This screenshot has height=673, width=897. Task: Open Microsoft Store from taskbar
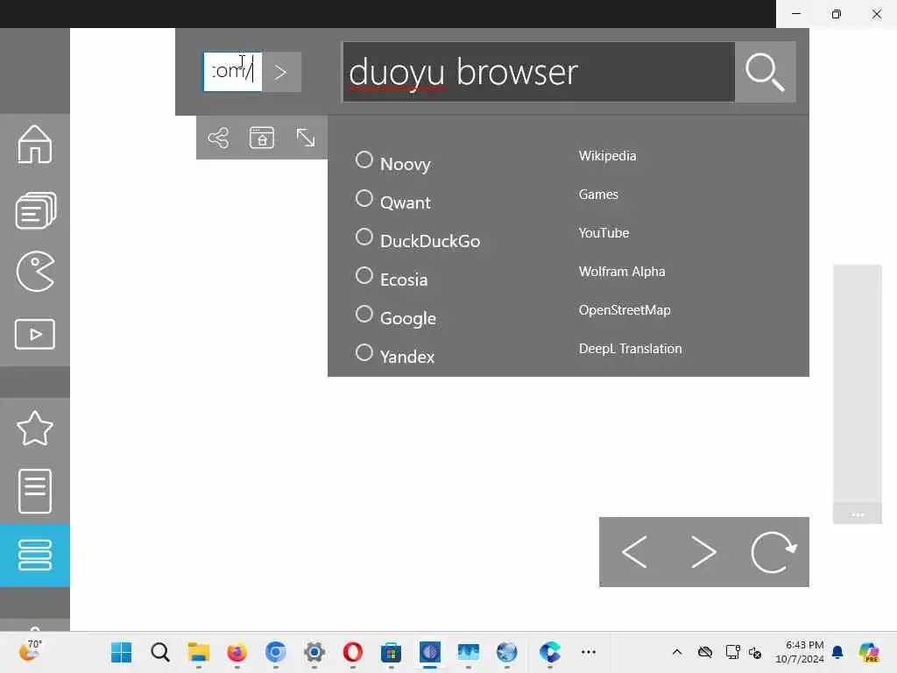click(x=392, y=652)
